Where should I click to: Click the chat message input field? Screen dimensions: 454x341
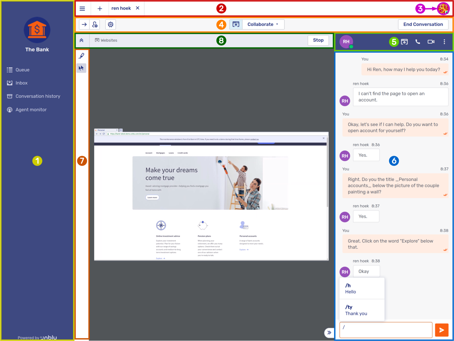click(x=386, y=330)
